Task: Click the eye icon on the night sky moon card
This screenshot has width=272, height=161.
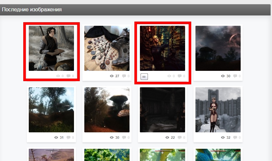Action: click(223, 76)
